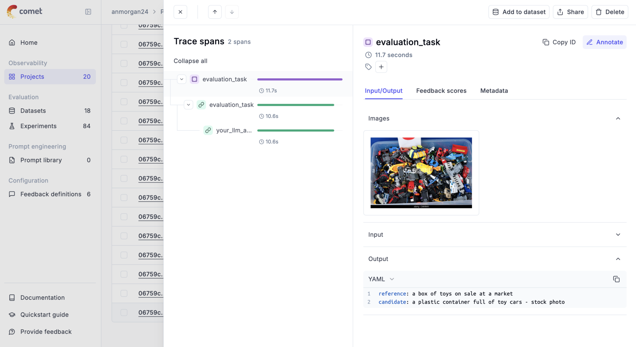Go to next trace with down arrow
Screen dimensions: 636x347
(x=232, y=12)
